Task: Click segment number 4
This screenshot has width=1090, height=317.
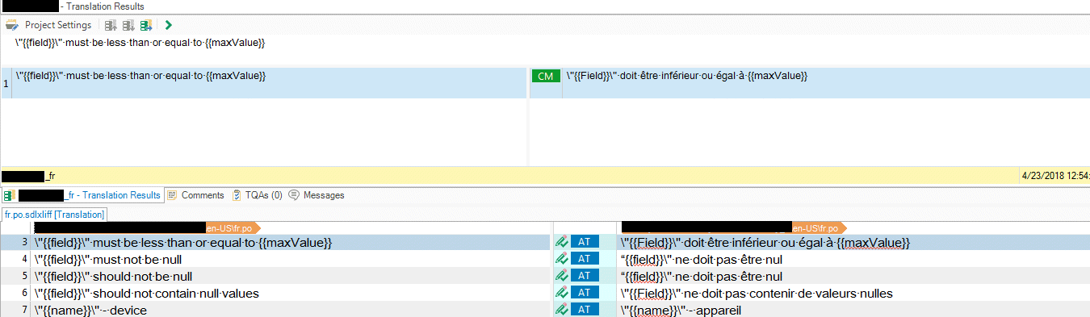Action: coord(25,260)
